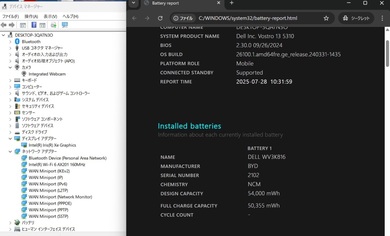Close the Battery report tab
The width and height of the screenshot is (390, 236).
218,3
